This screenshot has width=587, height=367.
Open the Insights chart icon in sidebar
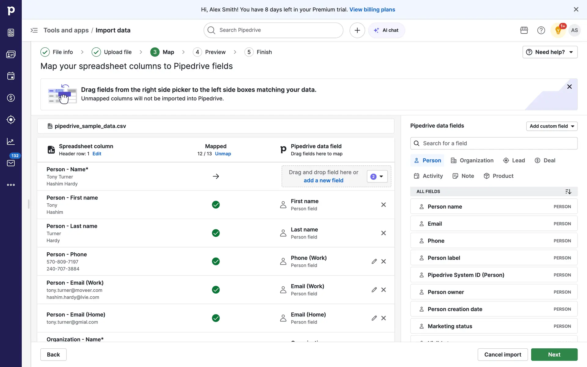pos(11,141)
